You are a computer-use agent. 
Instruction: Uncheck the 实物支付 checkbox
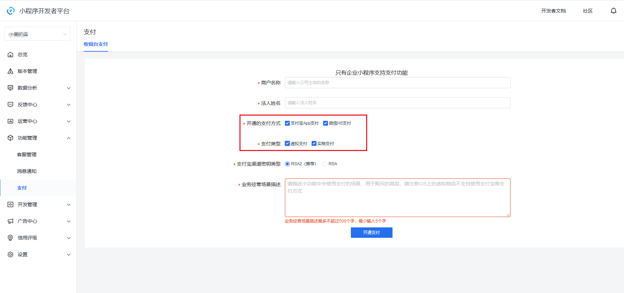point(314,143)
